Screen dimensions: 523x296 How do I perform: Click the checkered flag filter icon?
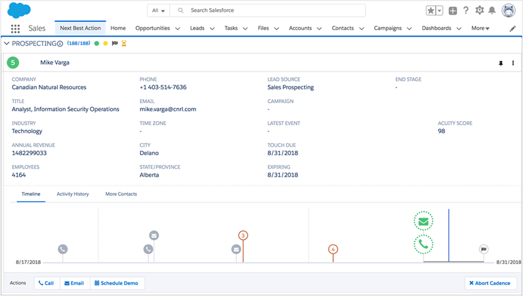(115, 43)
